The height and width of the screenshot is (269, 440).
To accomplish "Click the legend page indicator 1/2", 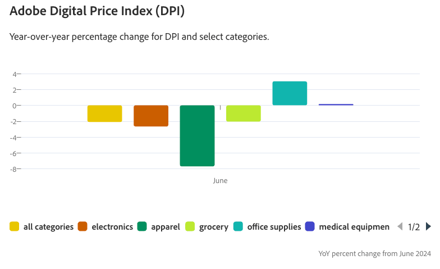I will tap(414, 227).
